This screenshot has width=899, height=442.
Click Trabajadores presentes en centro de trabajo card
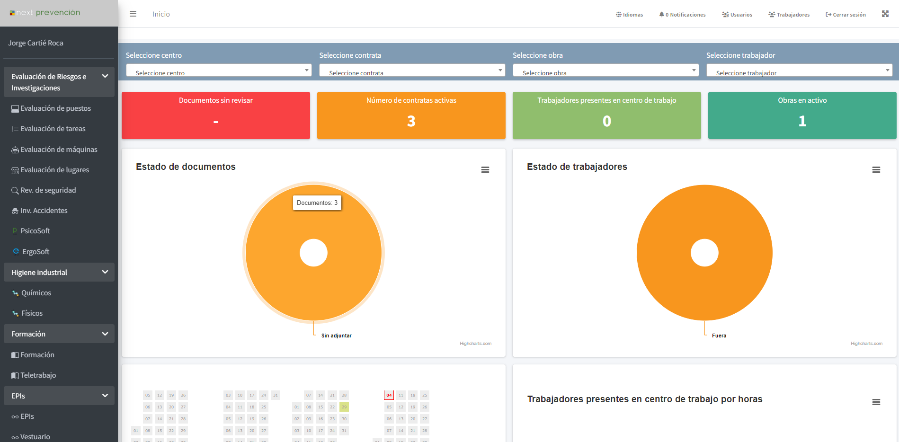(x=607, y=115)
